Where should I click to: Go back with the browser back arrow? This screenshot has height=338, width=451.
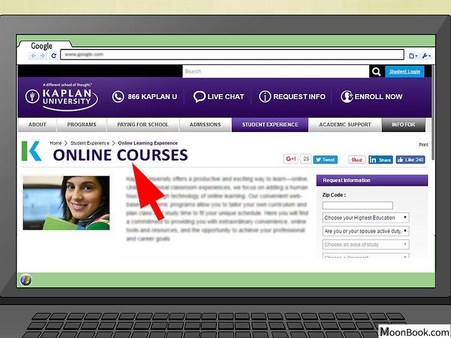click(x=33, y=56)
